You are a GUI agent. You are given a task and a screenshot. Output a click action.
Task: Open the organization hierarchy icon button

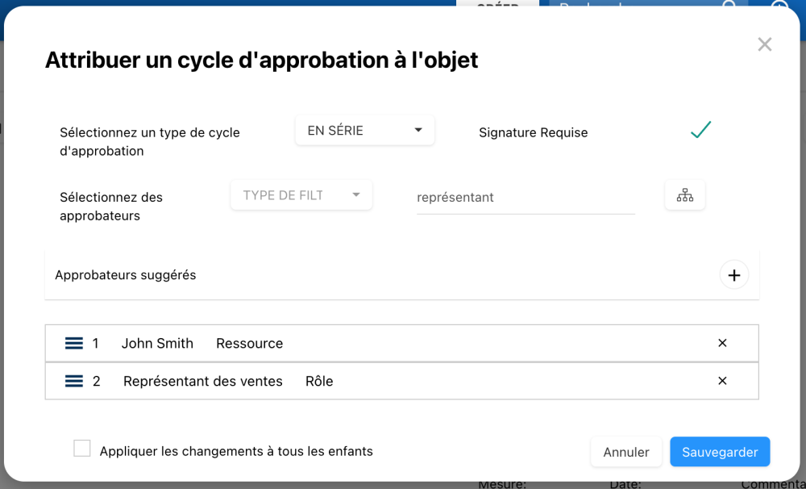[x=684, y=195]
